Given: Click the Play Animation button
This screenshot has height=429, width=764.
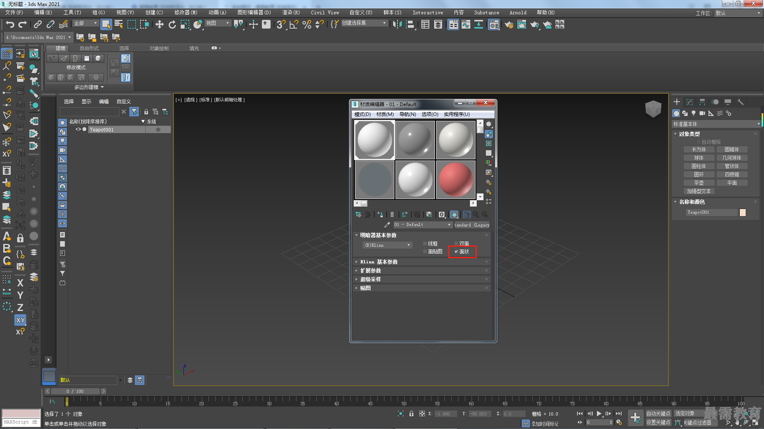Looking at the screenshot, I should (599, 414).
